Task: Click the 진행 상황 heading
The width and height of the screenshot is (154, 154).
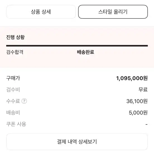Action: click(x=15, y=37)
